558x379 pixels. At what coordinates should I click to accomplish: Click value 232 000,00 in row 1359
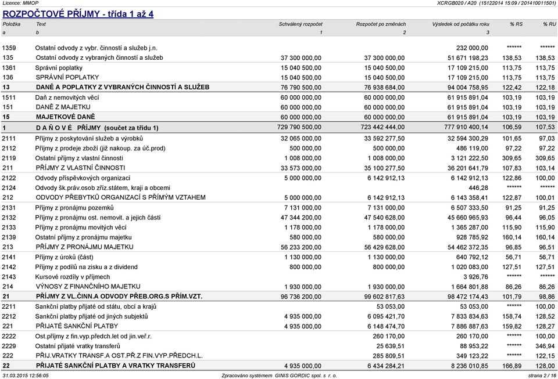(x=472, y=48)
